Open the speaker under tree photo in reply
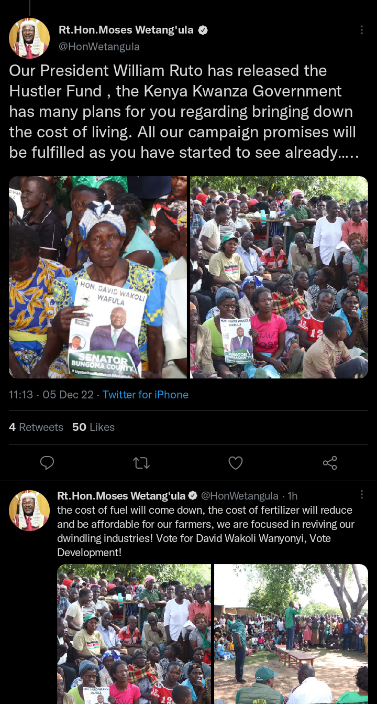This screenshot has width=377, height=704. click(x=291, y=634)
